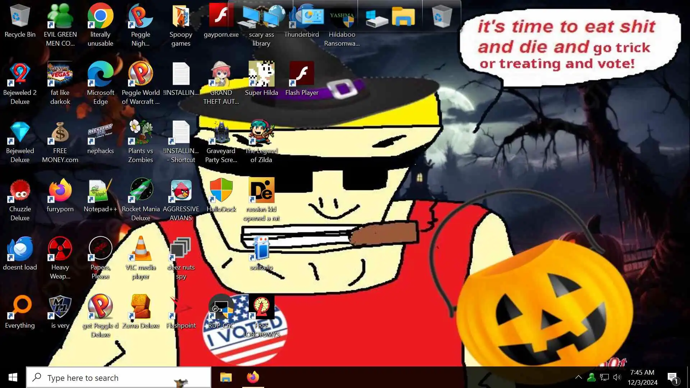
Task: Select the Flash Player icon
Action: 302,74
